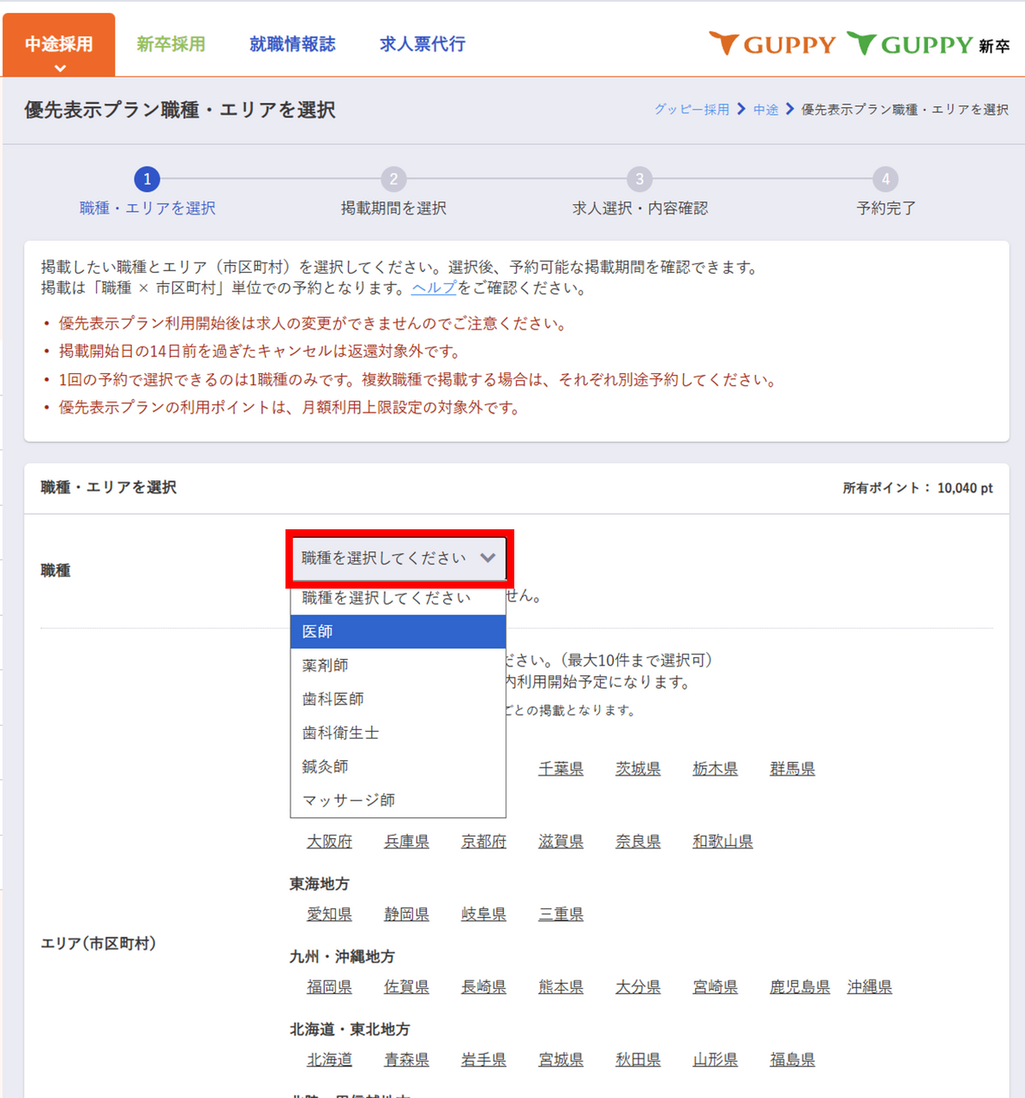Select 茨城県 prefecture
Viewport: 1025px width, 1098px height.
638,769
